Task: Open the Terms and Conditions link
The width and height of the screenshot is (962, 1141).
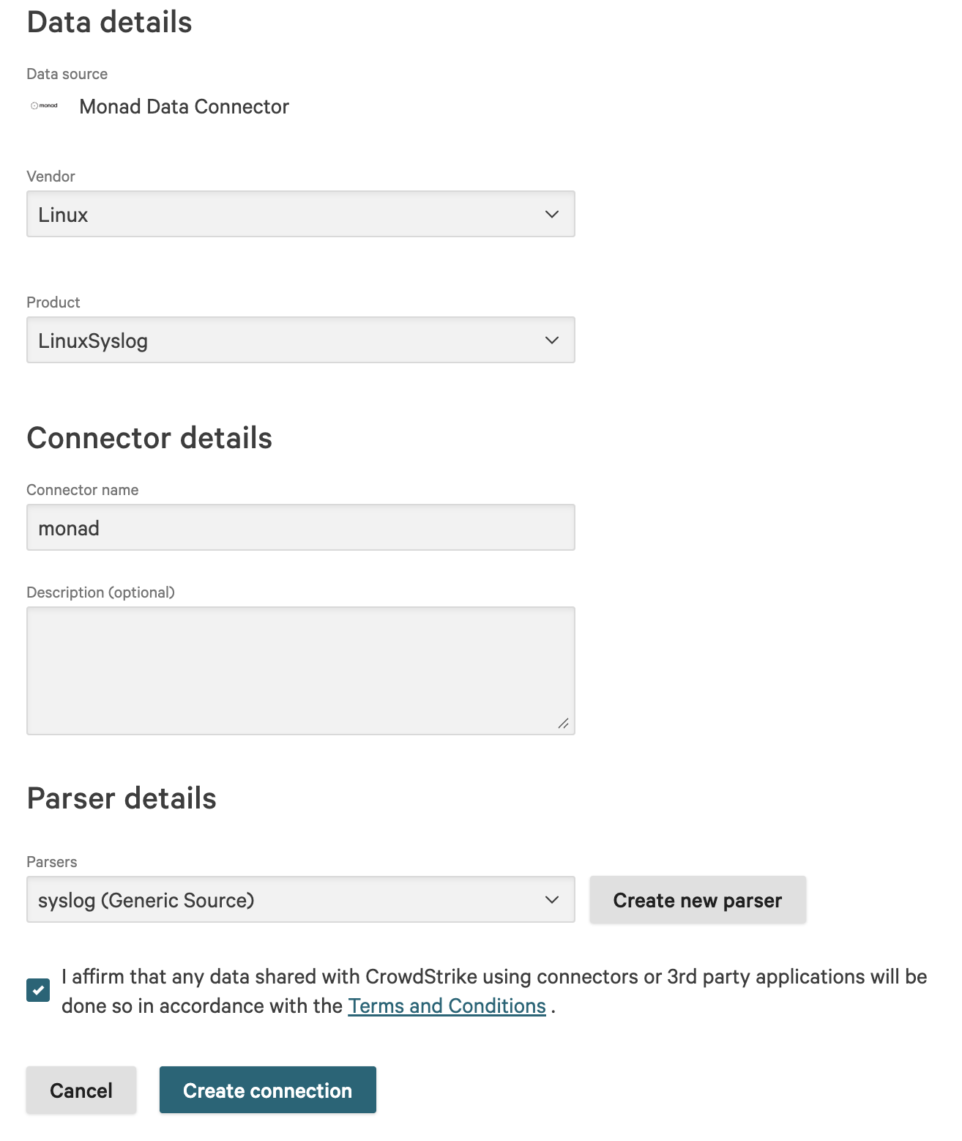Action: coord(447,1006)
